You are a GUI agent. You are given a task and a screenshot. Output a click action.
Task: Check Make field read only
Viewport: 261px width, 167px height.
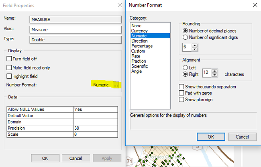(9, 67)
